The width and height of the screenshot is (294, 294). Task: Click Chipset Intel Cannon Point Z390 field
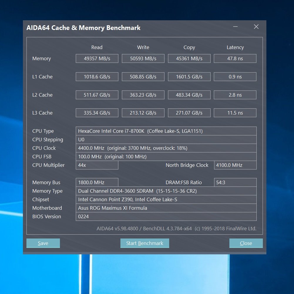166,199
